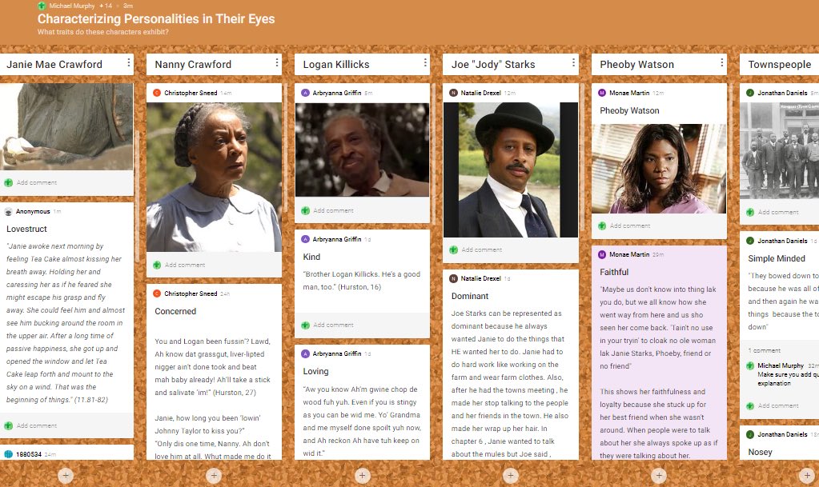
Task: Add comment under Logan Killicks photo
Action: point(333,211)
